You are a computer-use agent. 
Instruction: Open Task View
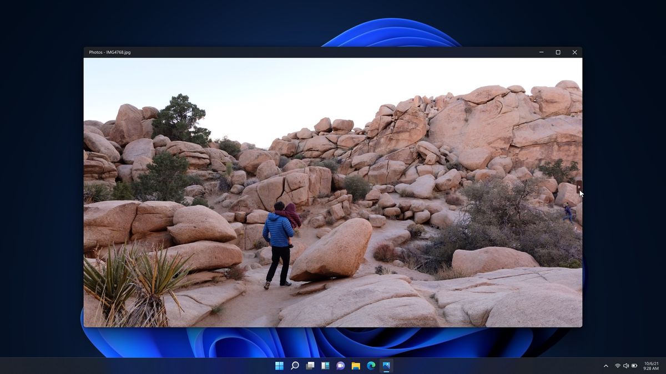click(x=310, y=366)
